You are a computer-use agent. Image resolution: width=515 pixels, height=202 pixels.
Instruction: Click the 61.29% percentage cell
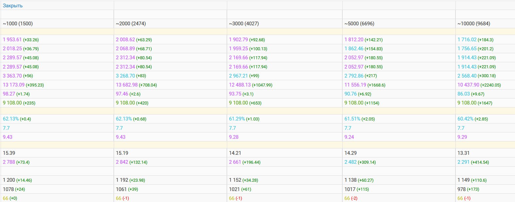point(237,119)
